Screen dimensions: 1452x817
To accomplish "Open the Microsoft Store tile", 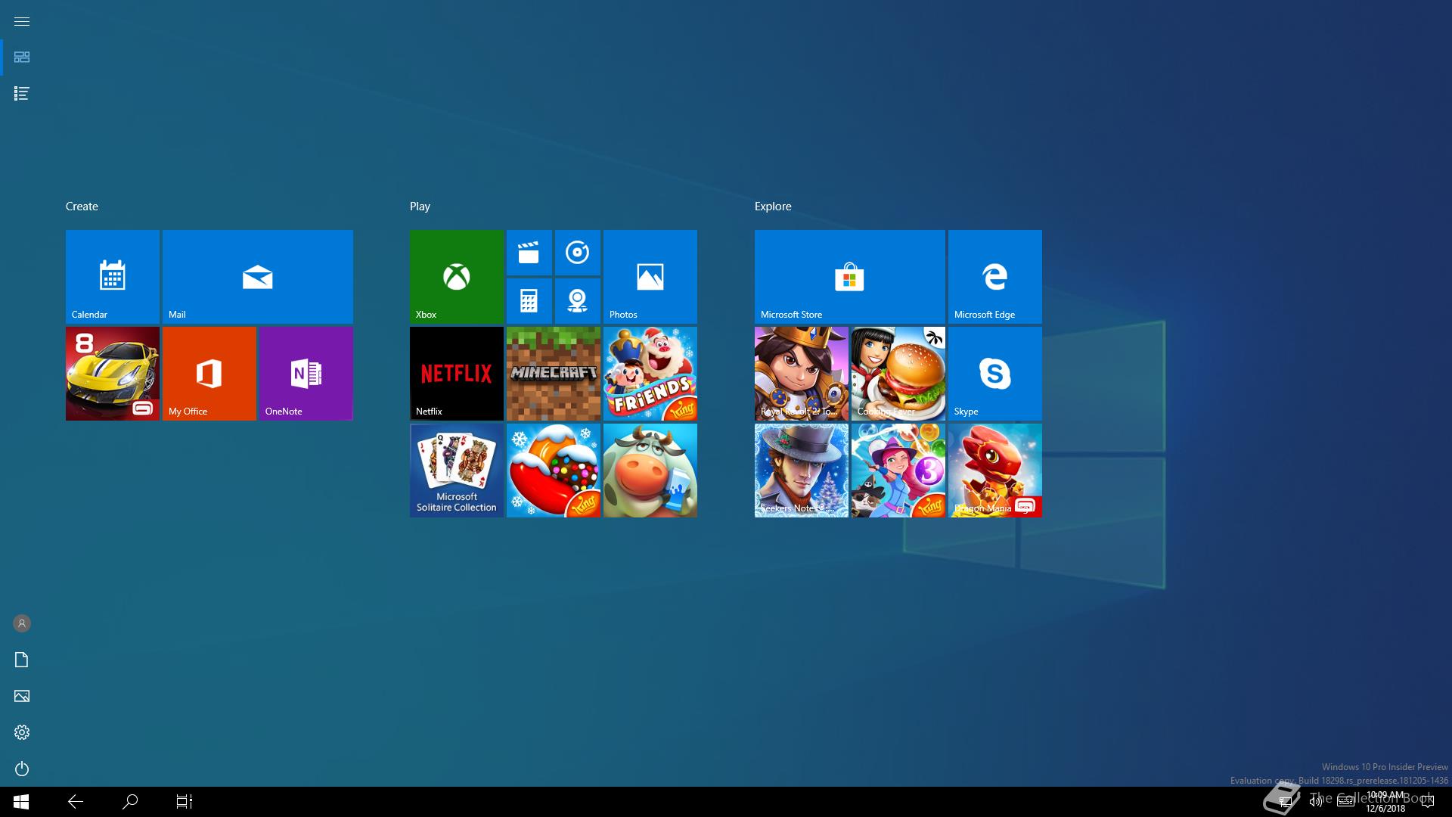I will (x=850, y=277).
